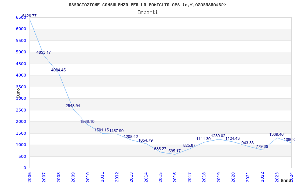Click the 500 y-axis tick label
The image size is (295, 184).
pos(22,156)
